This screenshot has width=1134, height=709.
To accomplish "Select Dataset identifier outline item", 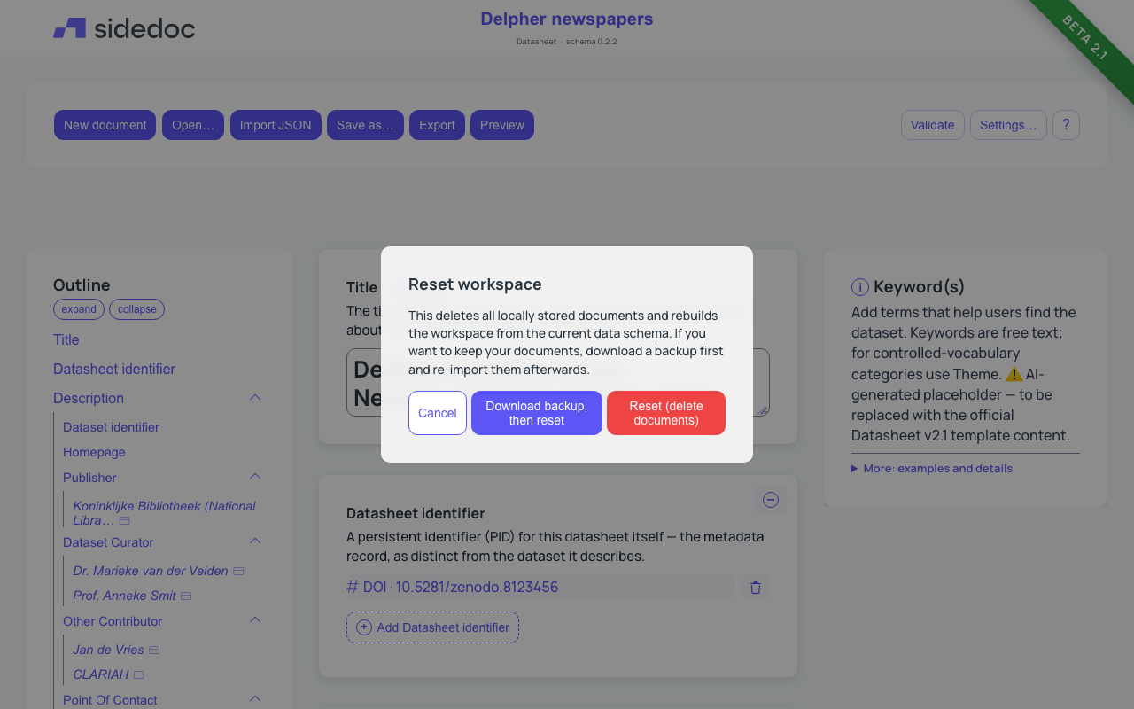I will point(111,427).
